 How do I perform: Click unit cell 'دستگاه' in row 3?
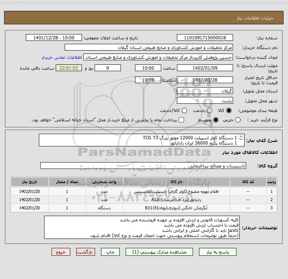(x=104, y=208)
